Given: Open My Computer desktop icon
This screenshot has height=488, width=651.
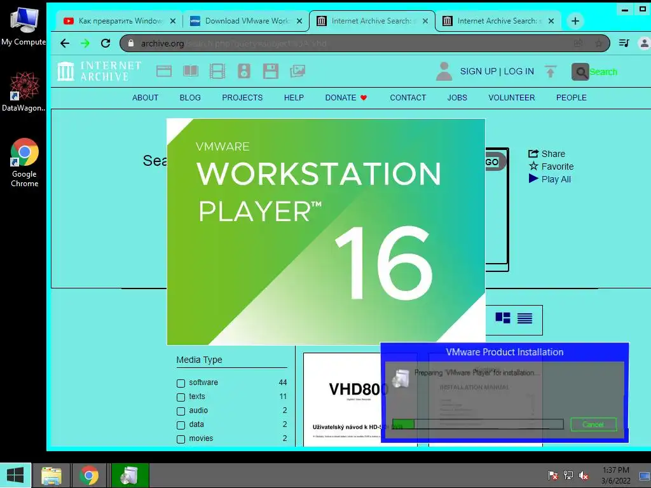Looking at the screenshot, I should [24, 27].
